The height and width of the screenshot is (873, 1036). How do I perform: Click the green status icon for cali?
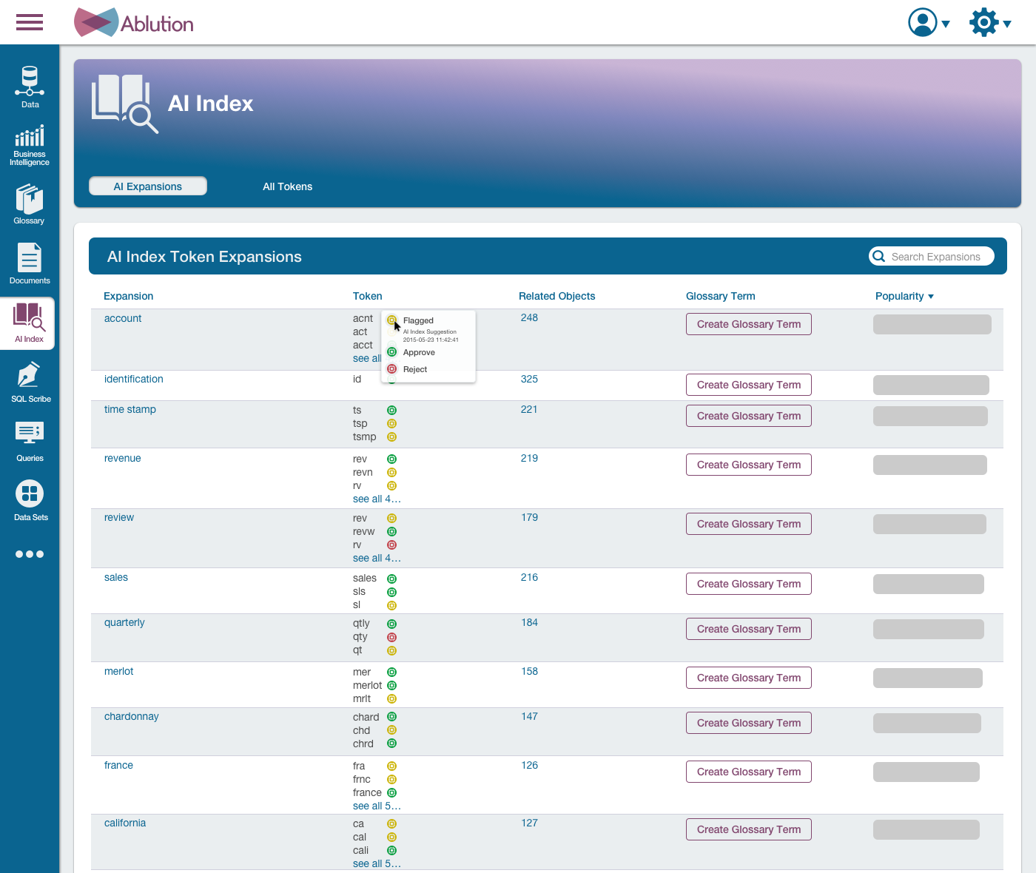pyautogui.click(x=392, y=850)
